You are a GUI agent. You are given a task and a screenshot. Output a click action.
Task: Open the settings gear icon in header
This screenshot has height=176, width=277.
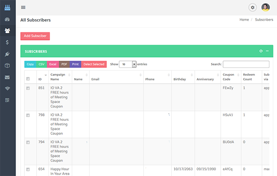(253, 7)
